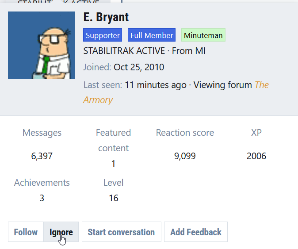Viewport: 298px width, 249px height.
Task: Click the green Minuteman badge
Action: [x=203, y=35]
